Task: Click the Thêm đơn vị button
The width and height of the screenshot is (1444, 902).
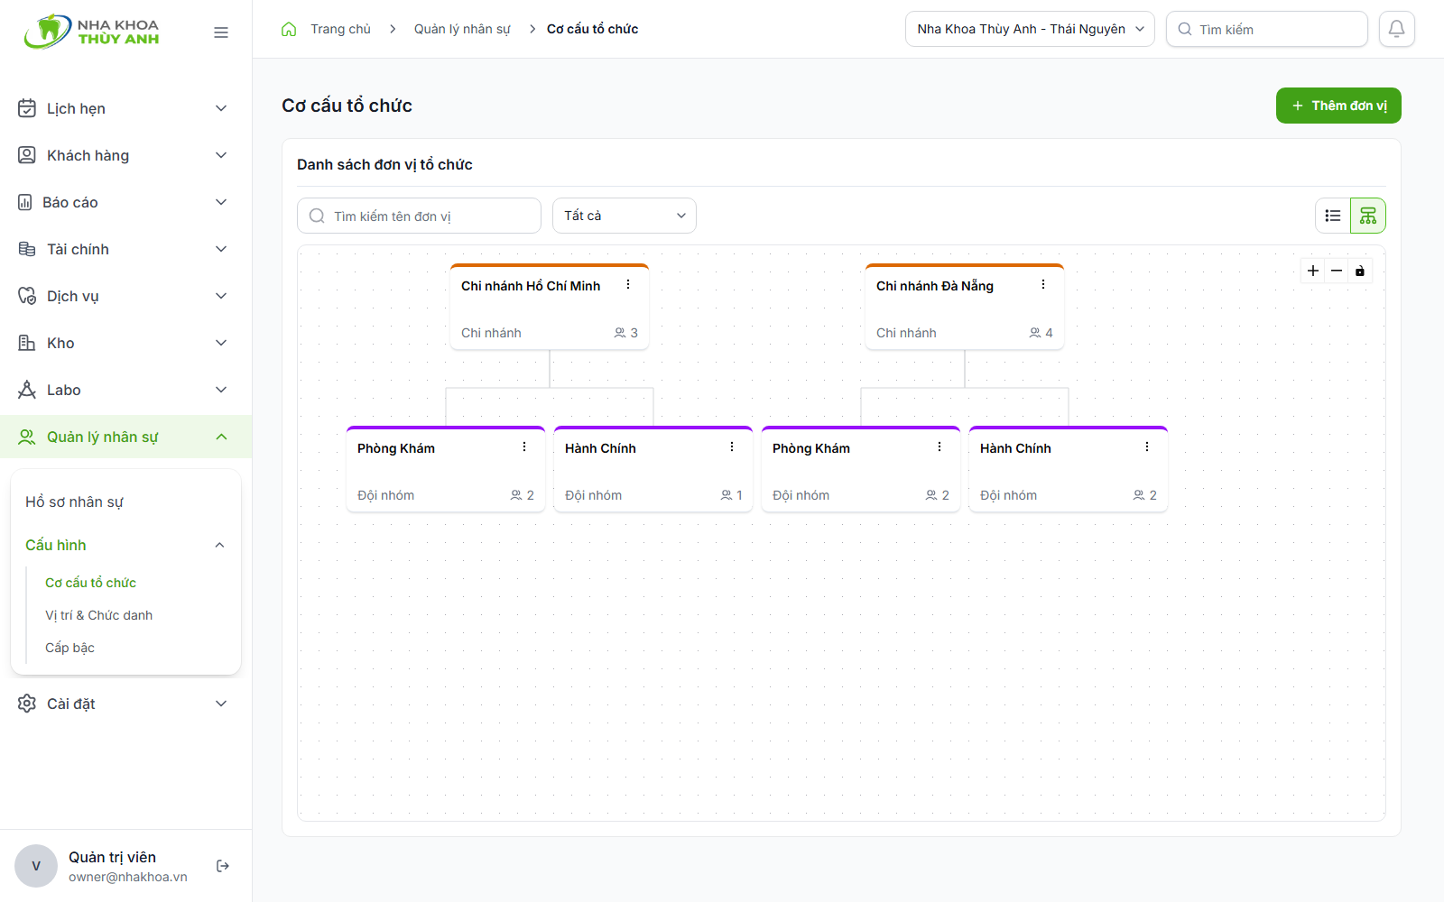Action: click(1338, 106)
